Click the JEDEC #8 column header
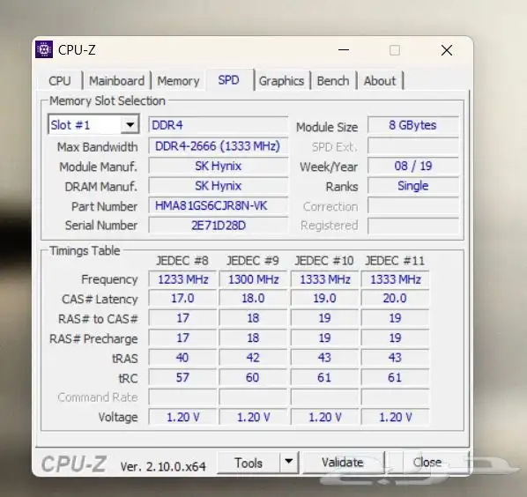The height and width of the screenshot is (497, 527). coord(182,261)
